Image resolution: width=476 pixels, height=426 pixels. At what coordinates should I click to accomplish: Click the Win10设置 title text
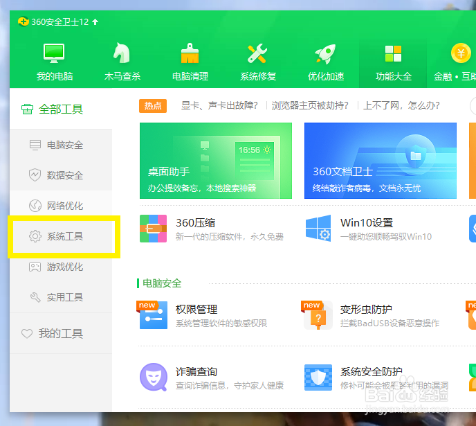coord(367,223)
